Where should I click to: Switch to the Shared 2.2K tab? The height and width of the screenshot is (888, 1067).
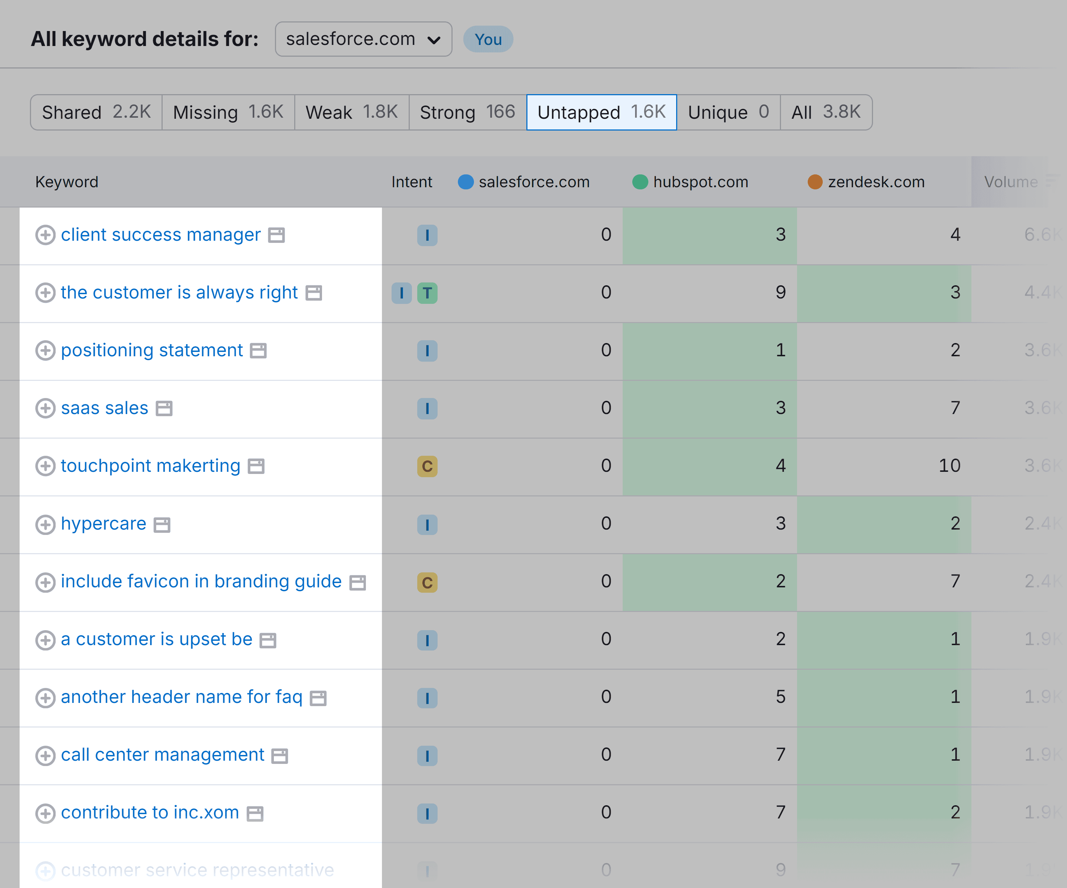coord(97,112)
